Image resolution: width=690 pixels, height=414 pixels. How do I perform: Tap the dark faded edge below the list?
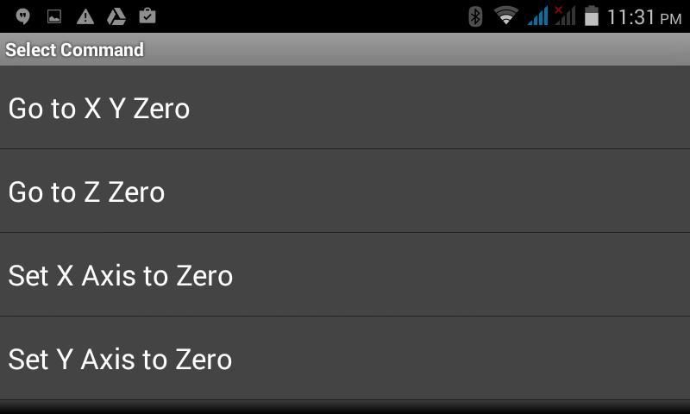pos(345,407)
